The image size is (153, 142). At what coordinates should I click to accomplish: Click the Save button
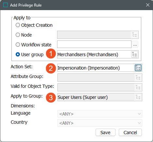(105, 133)
